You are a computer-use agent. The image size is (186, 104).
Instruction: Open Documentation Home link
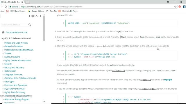click(x=17, y=32)
